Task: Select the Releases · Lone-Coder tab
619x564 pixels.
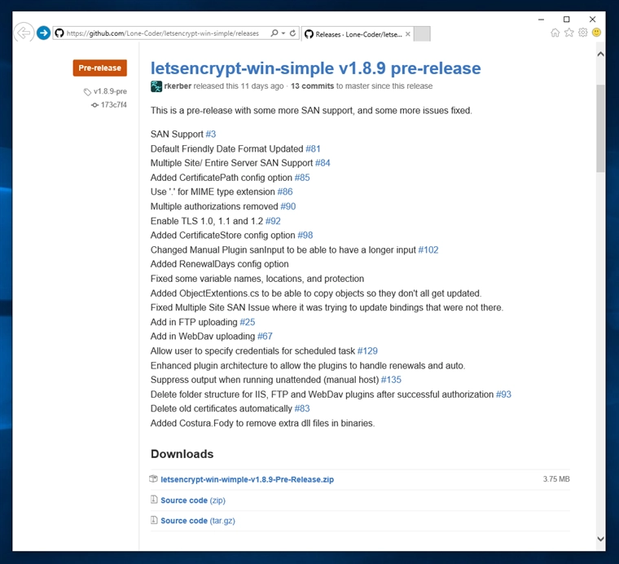Action: click(358, 34)
